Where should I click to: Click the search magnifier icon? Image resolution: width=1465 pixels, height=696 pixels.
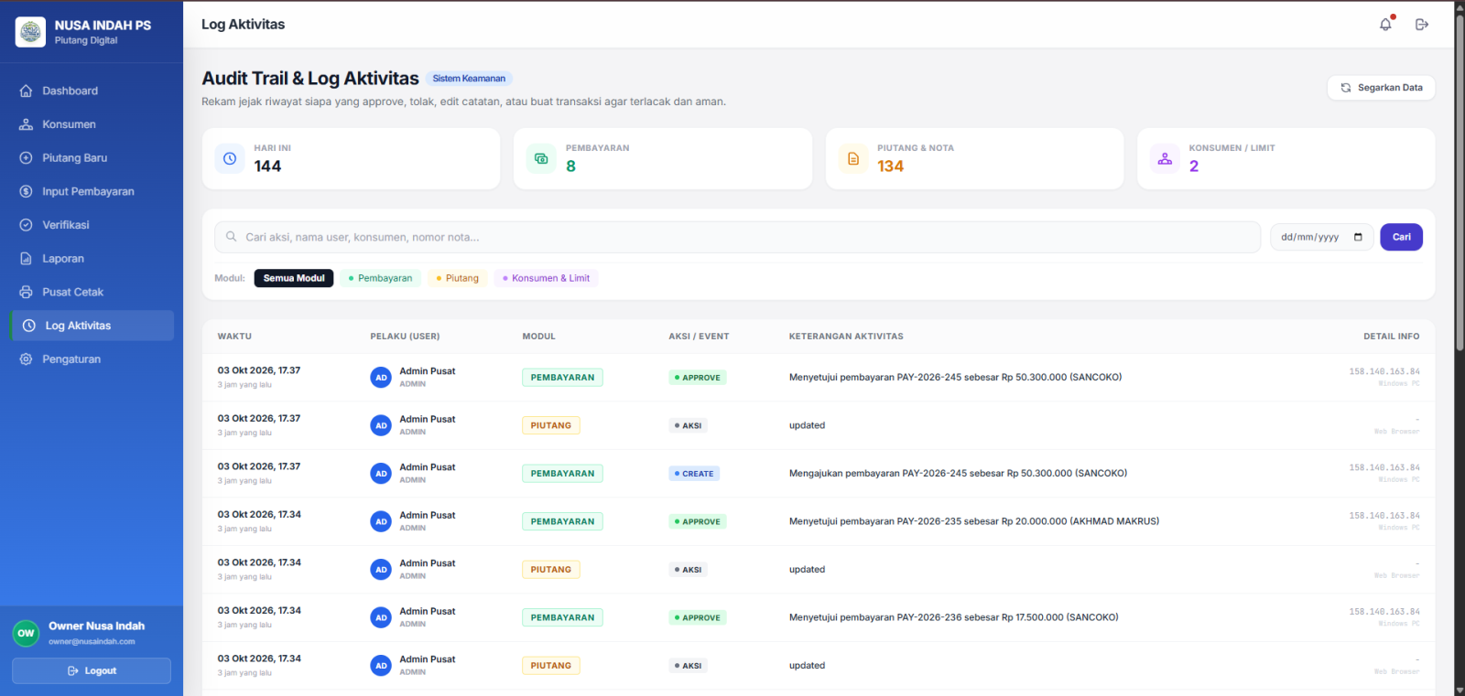pyautogui.click(x=232, y=237)
